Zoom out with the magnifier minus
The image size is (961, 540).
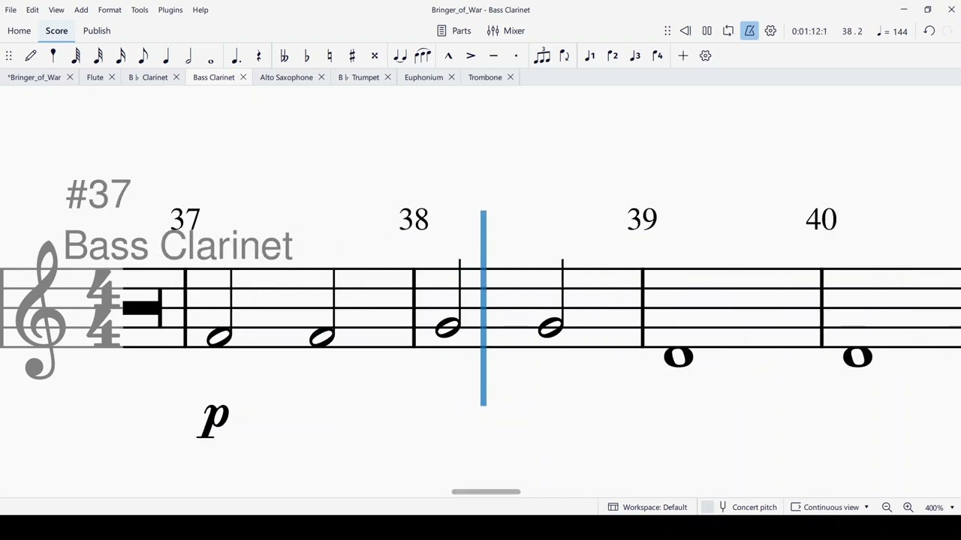(x=887, y=507)
